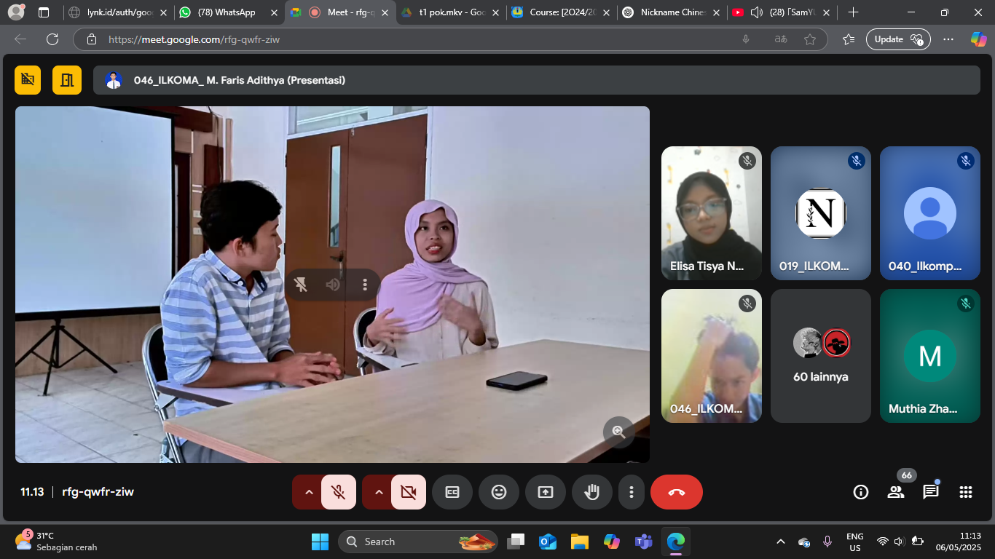Toggle closed captions on
The height and width of the screenshot is (559, 995).
pos(452,492)
